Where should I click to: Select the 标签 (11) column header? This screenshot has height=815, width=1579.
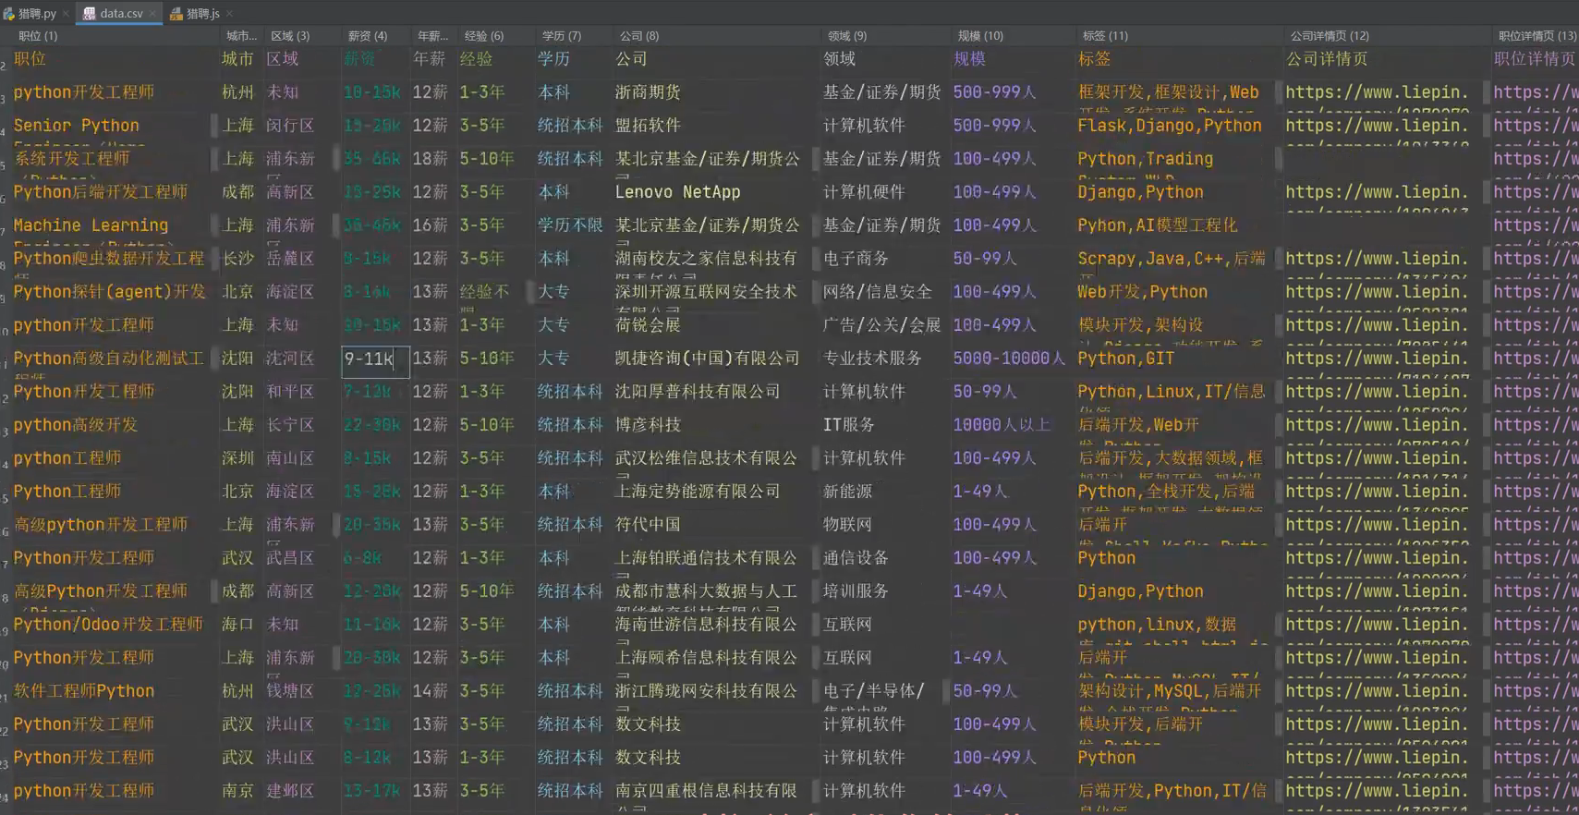click(x=1104, y=36)
